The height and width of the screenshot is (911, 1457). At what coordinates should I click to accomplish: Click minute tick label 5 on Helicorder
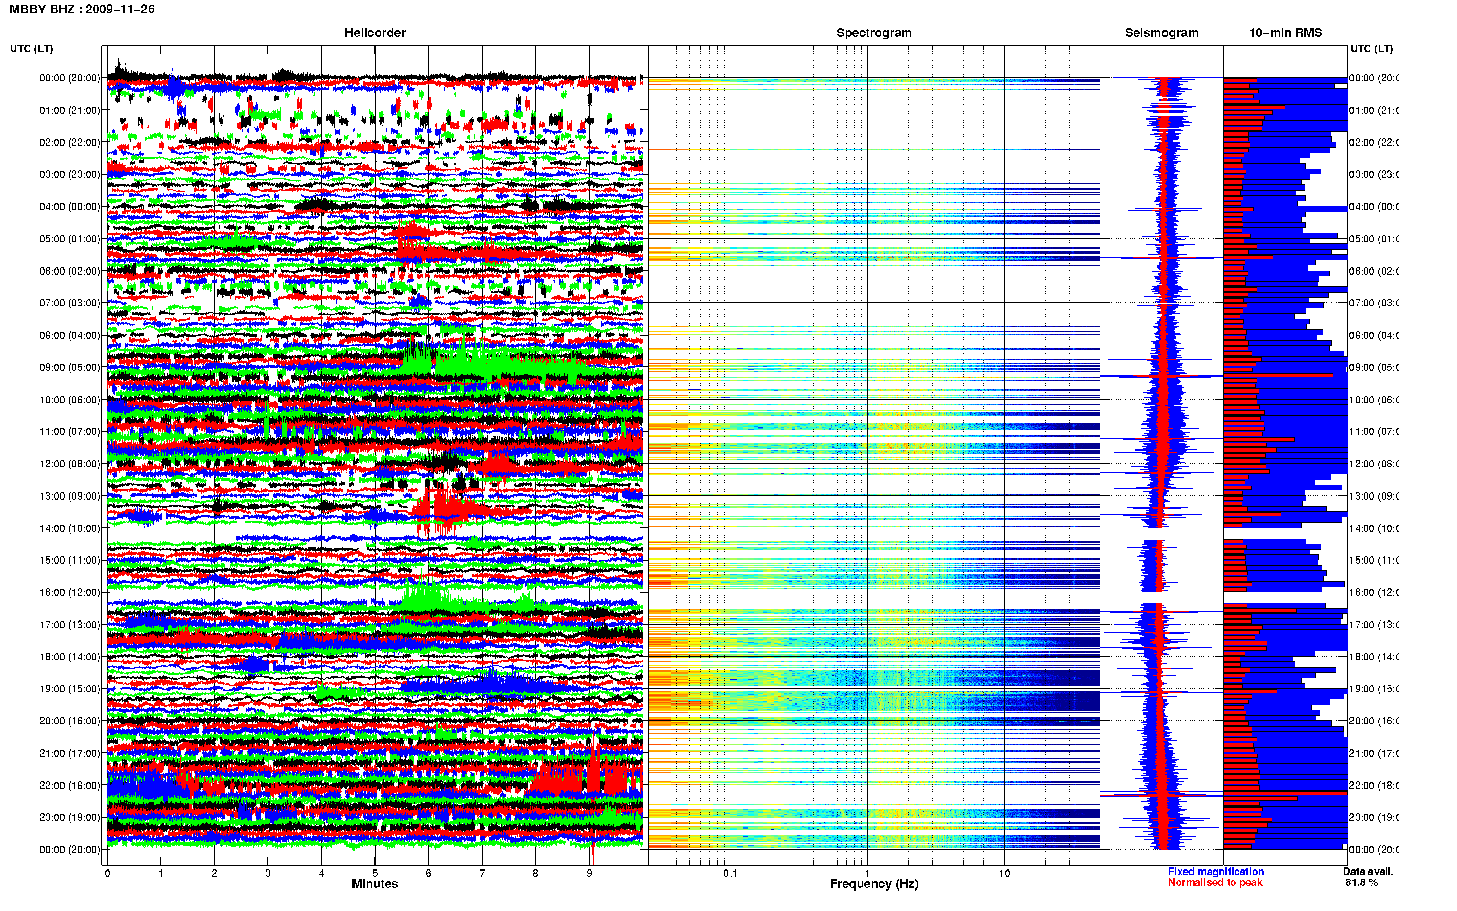(374, 873)
